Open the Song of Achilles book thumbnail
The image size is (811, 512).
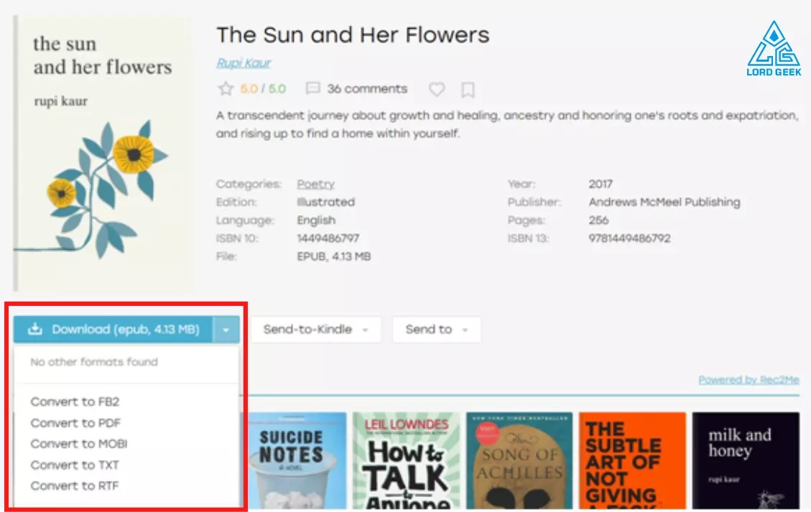(x=519, y=461)
